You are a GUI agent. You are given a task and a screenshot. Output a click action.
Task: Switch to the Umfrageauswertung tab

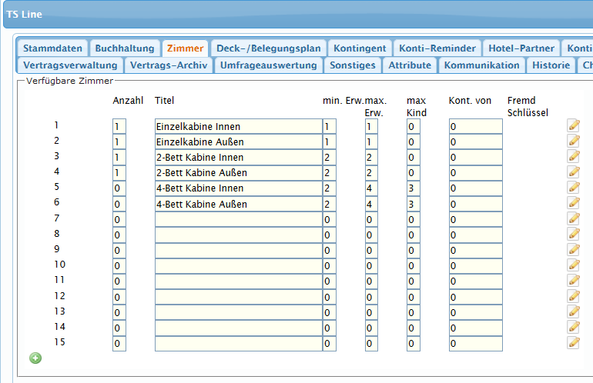pyautogui.click(x=268, y=65)
